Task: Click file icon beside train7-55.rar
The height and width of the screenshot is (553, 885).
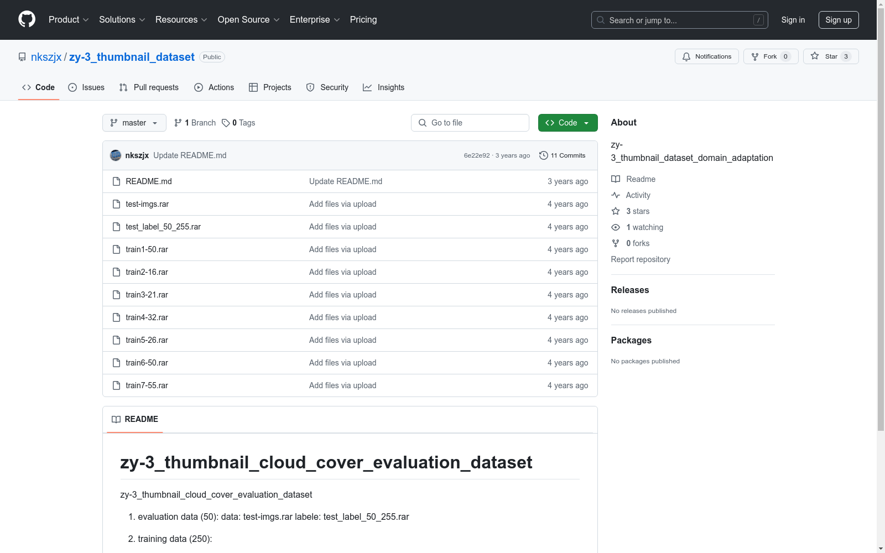Action: (116, 385)
